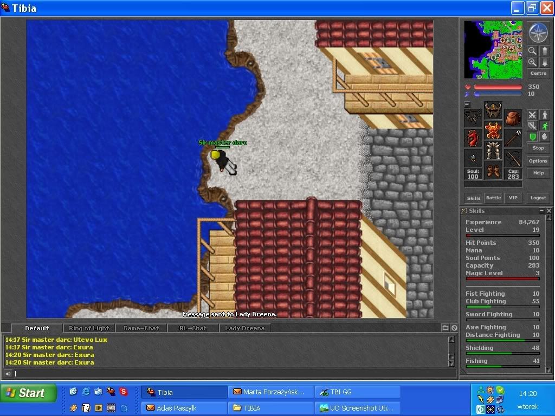Click the Skills window title icon
Screen dimensions: 555x416
(464, 211)
